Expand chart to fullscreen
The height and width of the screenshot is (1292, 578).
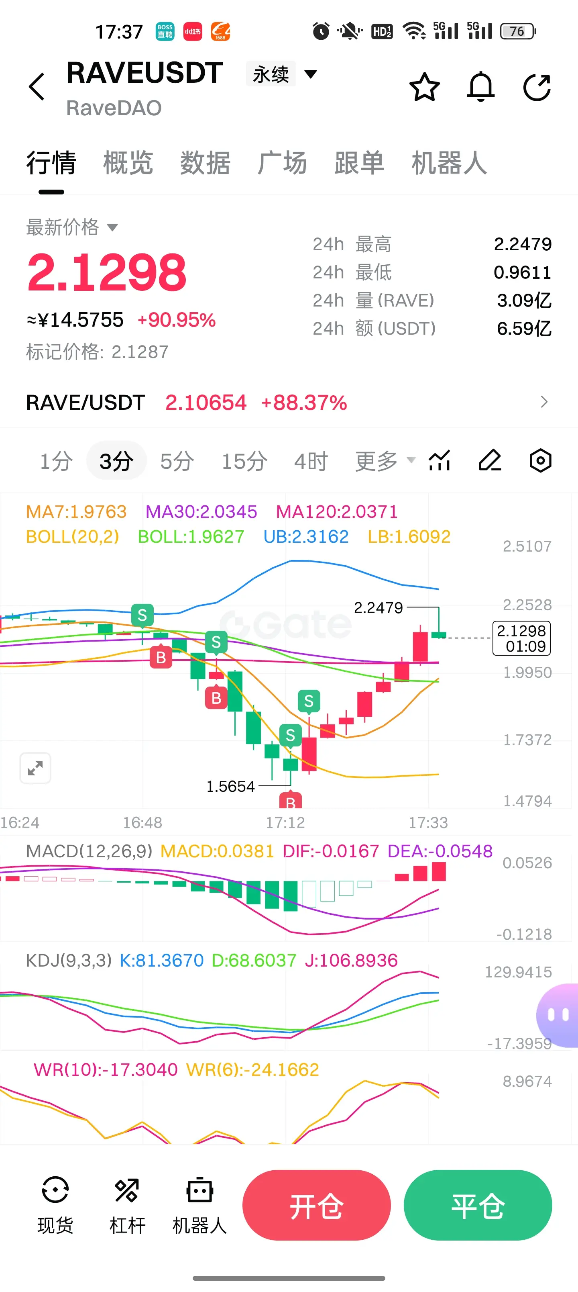pos(35,768)
